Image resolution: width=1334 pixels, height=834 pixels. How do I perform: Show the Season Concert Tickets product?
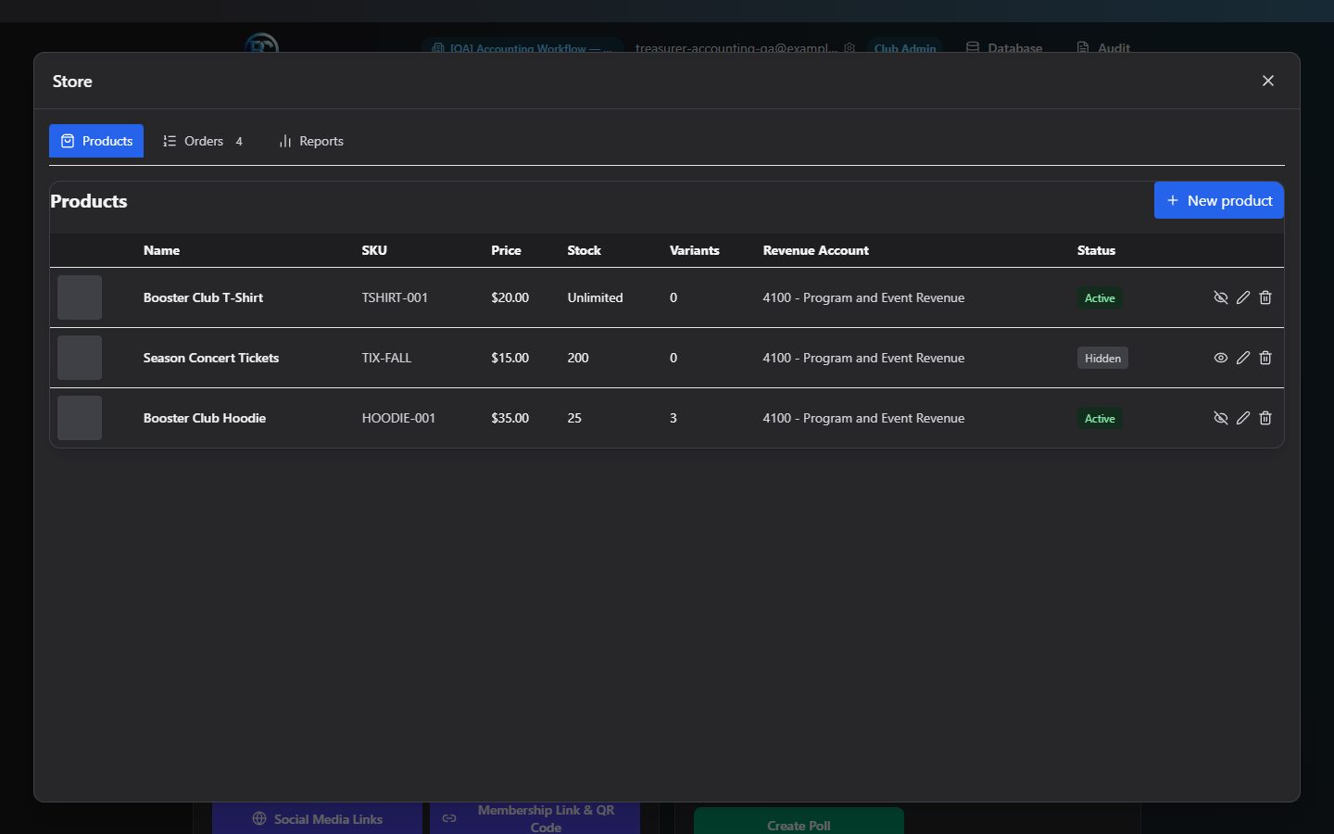(1221, 358)
